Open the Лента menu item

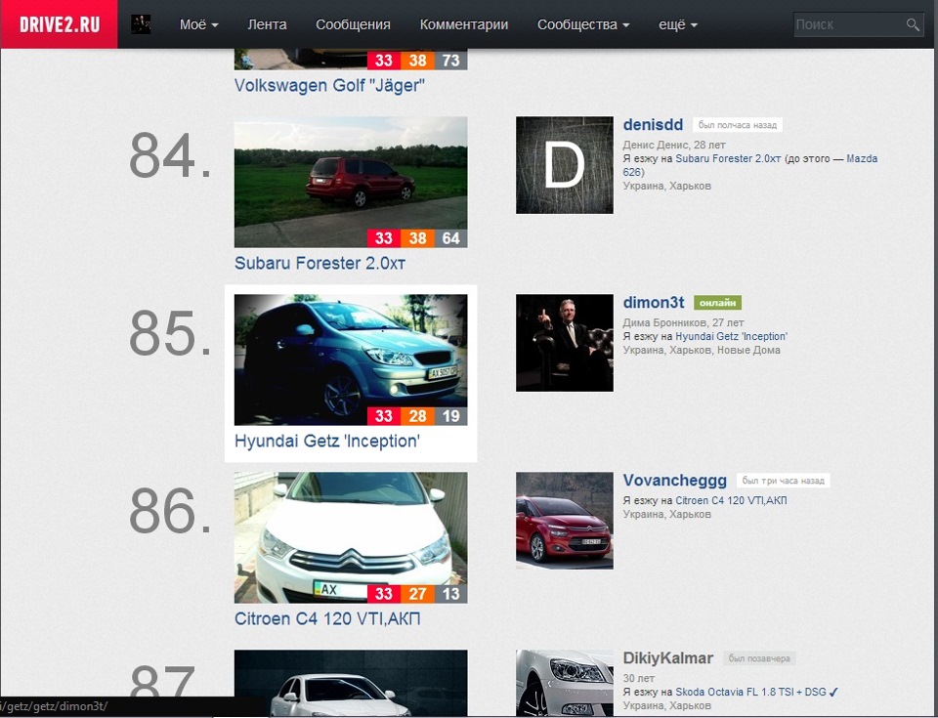pyautogui.click(x=267, y=24)
